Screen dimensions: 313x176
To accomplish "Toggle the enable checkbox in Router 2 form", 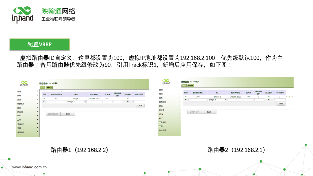I will click(x=186, y=100).
